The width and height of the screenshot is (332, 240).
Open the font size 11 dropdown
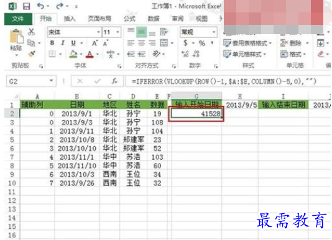pos(118,32)
